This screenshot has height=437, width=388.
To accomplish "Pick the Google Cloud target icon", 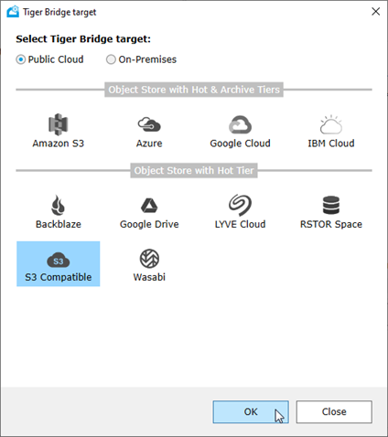I will click(x=240, y=124).
